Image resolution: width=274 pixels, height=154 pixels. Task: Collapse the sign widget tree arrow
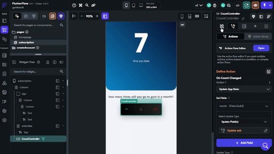pos(63,94)
